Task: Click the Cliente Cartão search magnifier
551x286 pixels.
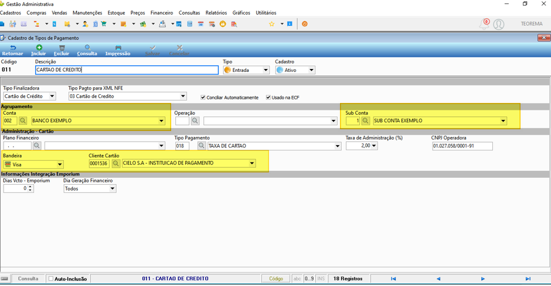Action: [115, 163]
